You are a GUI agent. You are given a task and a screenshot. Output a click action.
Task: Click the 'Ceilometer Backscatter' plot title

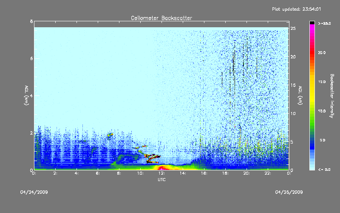tap(161, 18)
